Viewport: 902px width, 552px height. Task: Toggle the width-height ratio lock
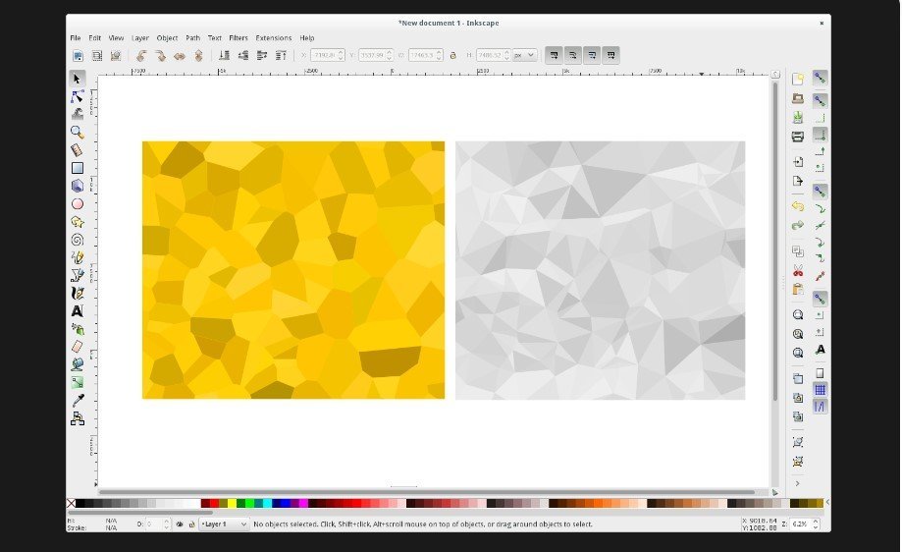tap(452, 56)
